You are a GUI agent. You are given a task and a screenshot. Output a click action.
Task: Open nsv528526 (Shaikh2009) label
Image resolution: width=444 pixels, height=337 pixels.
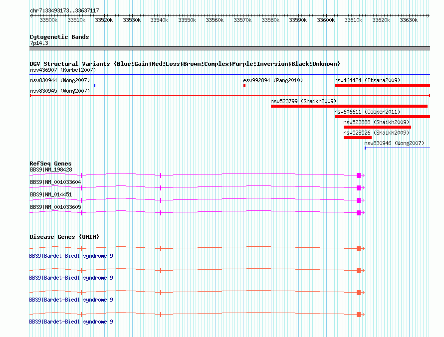point(376,133)
